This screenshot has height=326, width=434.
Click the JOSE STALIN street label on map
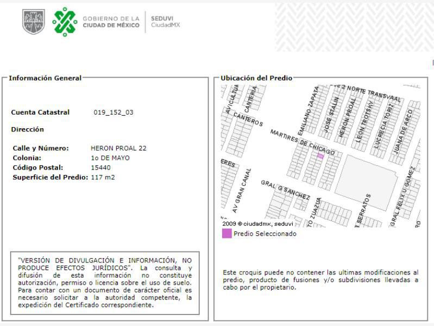[x=331, y=114]
